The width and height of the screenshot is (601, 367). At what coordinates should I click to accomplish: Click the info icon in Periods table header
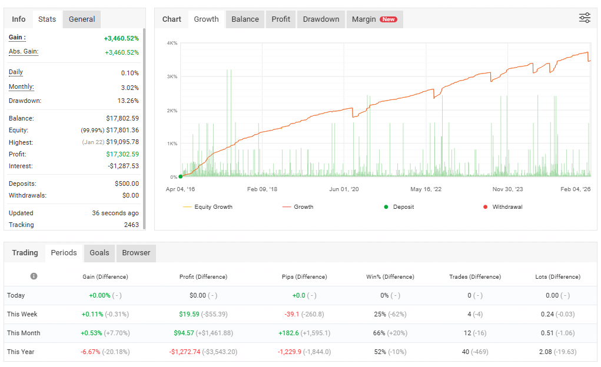click(34, 276)
